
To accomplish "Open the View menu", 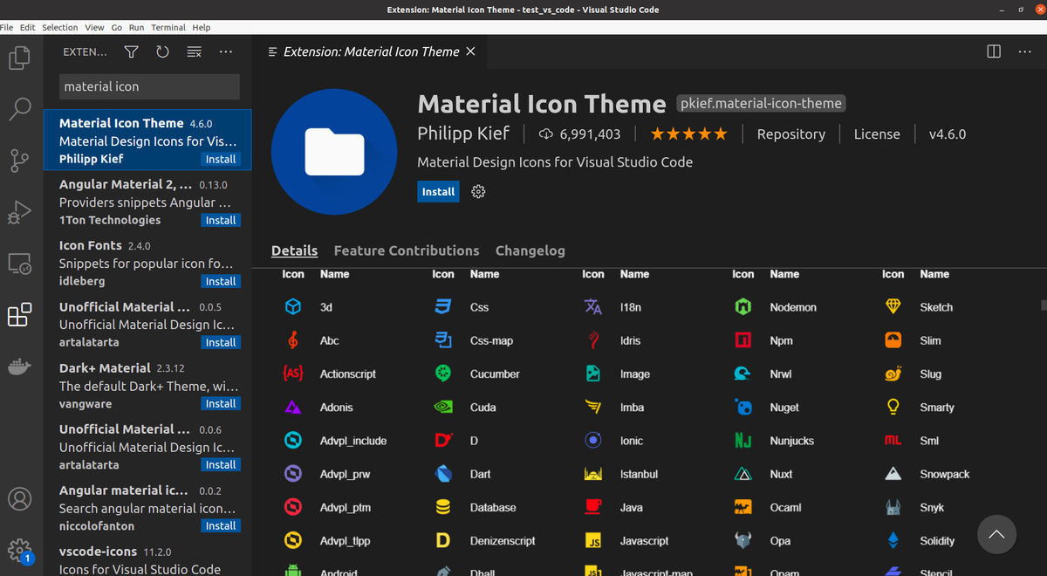I will click(x=95, y=27).
